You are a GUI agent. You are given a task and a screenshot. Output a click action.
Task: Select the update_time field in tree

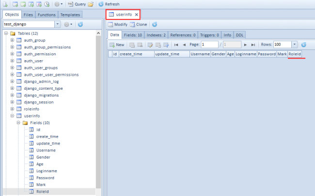(x=48, y=143)
